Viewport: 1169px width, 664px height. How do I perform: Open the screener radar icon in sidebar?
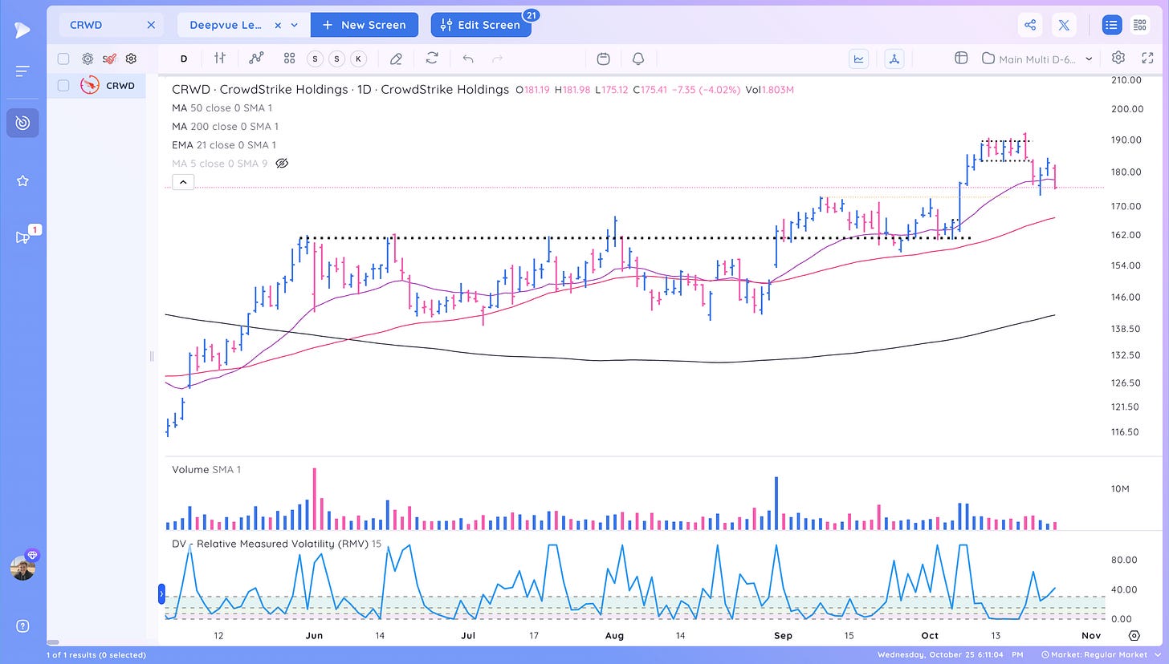coord(22,123)
